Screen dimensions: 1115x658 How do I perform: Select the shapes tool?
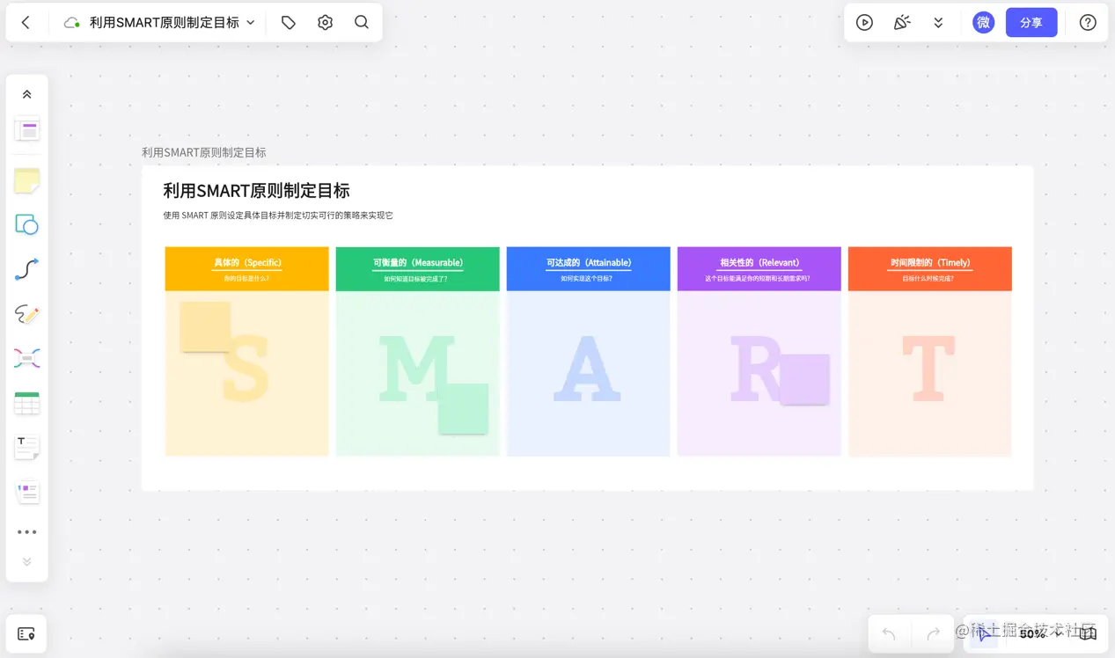(x=27, y=224)
